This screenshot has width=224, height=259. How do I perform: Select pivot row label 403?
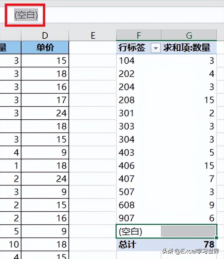click(127, 152)
